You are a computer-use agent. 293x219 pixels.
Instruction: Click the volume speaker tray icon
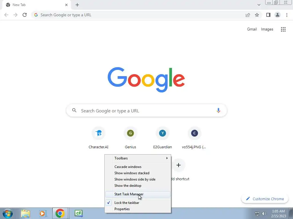(264, 214)
